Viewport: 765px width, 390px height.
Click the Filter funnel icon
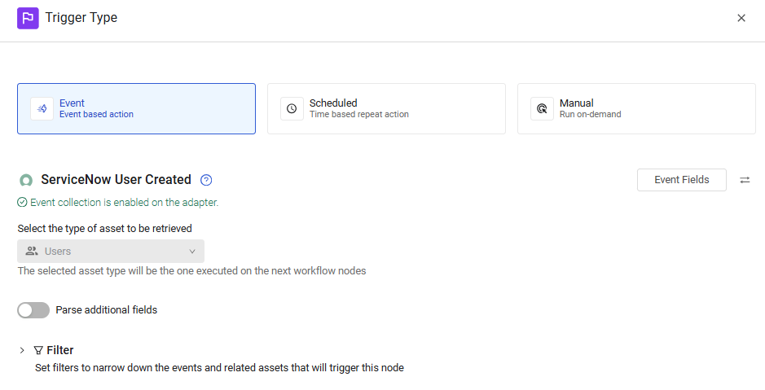38,350
